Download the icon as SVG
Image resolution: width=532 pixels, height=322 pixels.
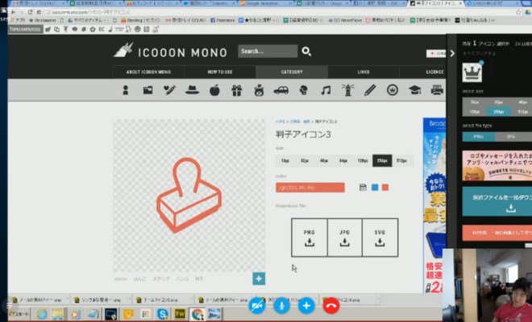click(381, 237)
